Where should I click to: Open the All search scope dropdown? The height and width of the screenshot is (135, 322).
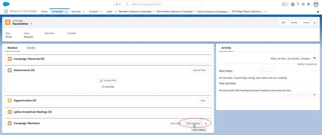(x=118, y=4)
